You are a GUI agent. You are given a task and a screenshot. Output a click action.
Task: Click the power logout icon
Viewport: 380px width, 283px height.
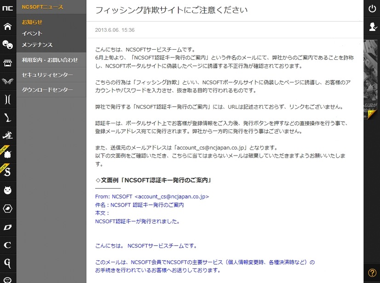(372, 9)
